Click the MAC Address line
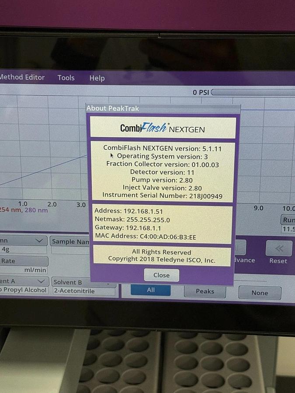Image resolution: width=295 pixels, height=393 pixels. coord(146,236)
